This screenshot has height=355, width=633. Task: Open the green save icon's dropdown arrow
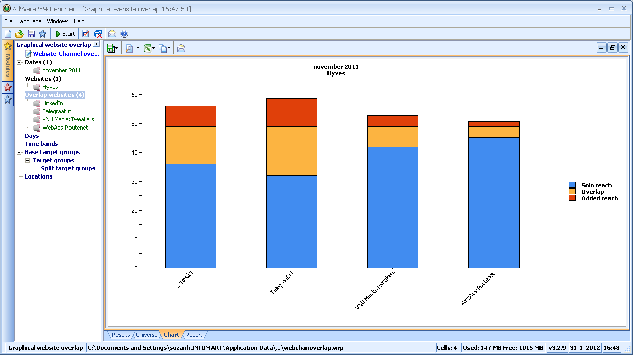coord(117,48)
